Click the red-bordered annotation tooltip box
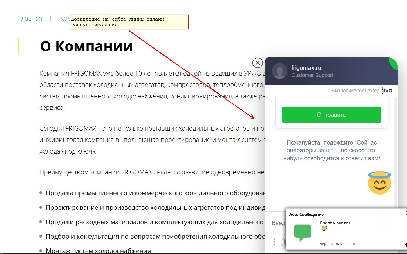This screenshot has width=407, height=254. coord(129,22)
